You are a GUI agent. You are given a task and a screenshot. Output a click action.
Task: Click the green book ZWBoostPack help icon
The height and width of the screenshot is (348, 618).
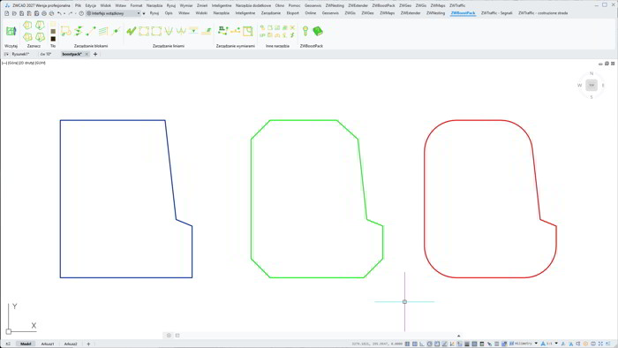(318, 31)
